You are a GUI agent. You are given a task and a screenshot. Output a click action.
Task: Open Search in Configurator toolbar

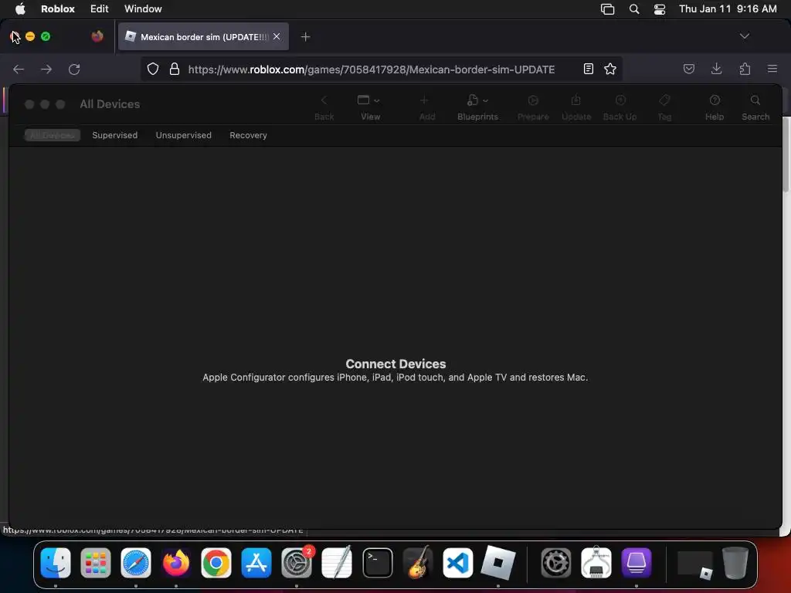(x=755, y=107)
